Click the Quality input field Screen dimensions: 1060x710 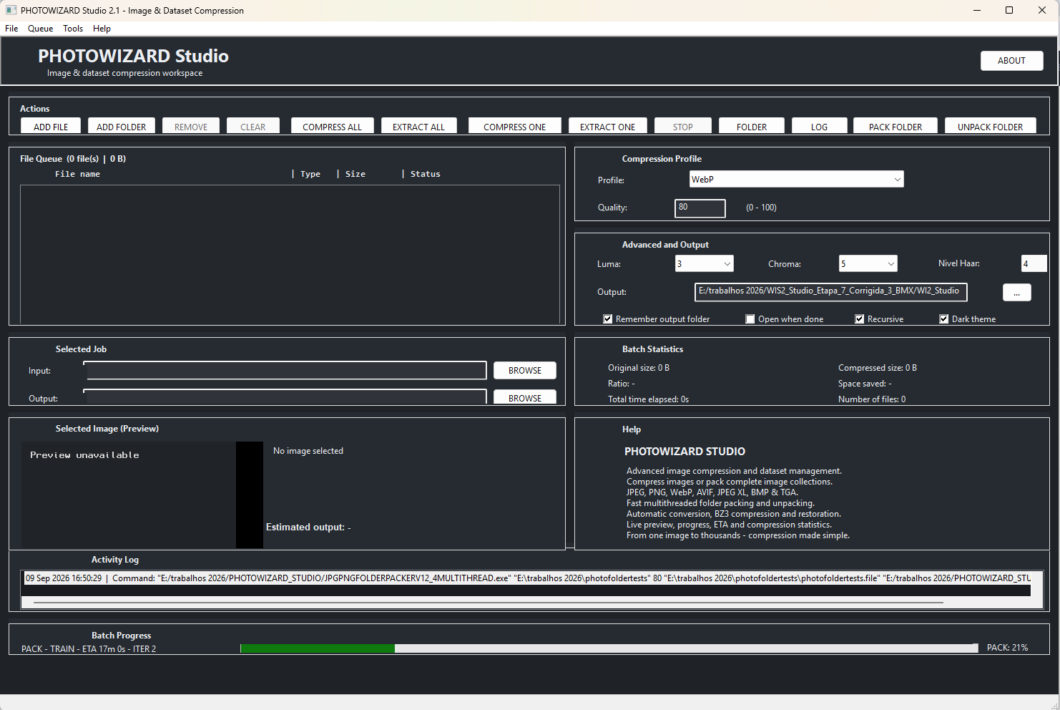(x=700, y=208)
